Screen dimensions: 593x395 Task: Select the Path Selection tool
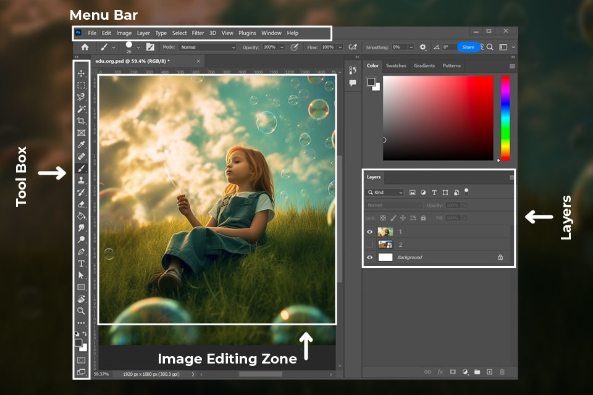pos(81,275)
